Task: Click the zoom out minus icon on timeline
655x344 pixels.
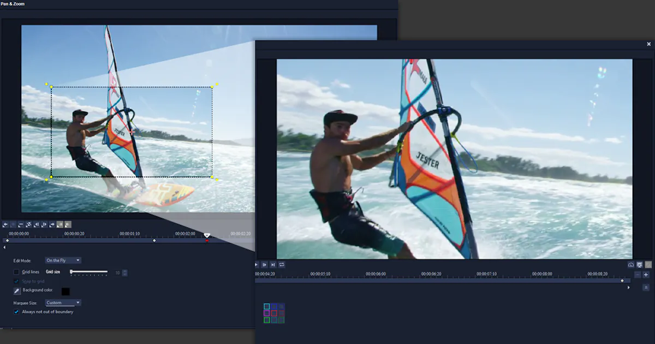Action: pos(638,275)
